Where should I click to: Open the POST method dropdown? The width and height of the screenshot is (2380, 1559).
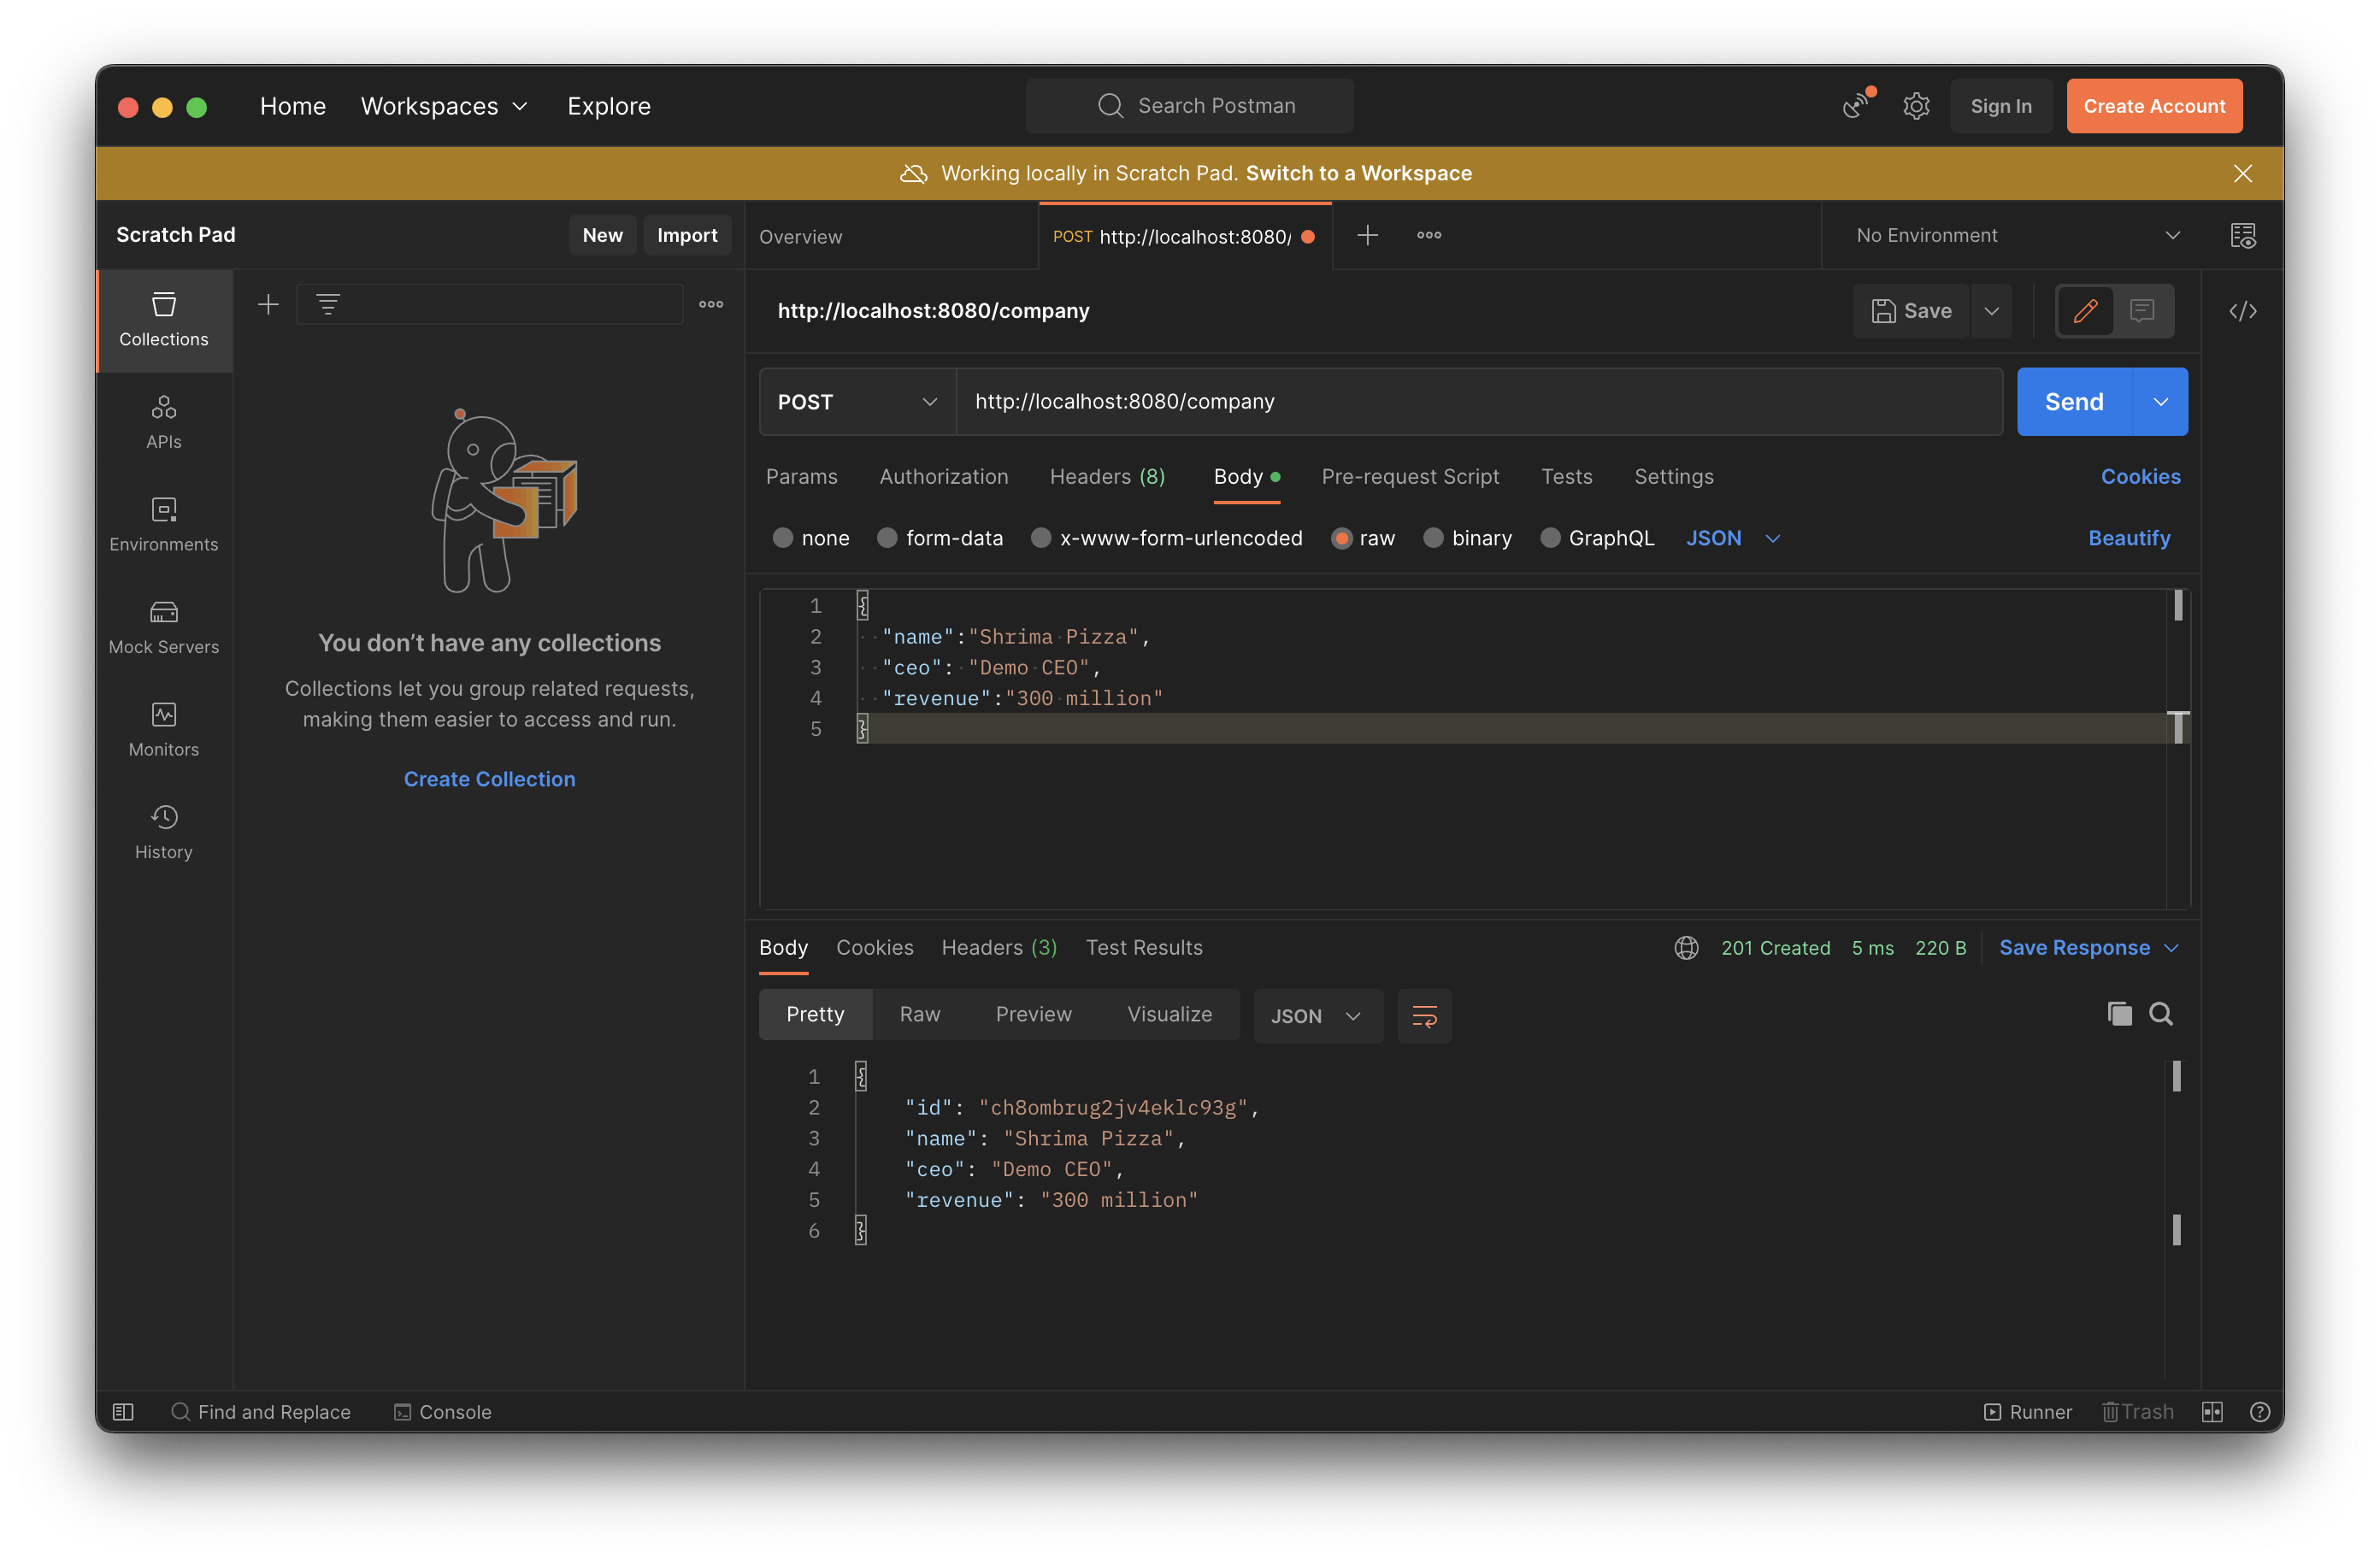(855, 402)
